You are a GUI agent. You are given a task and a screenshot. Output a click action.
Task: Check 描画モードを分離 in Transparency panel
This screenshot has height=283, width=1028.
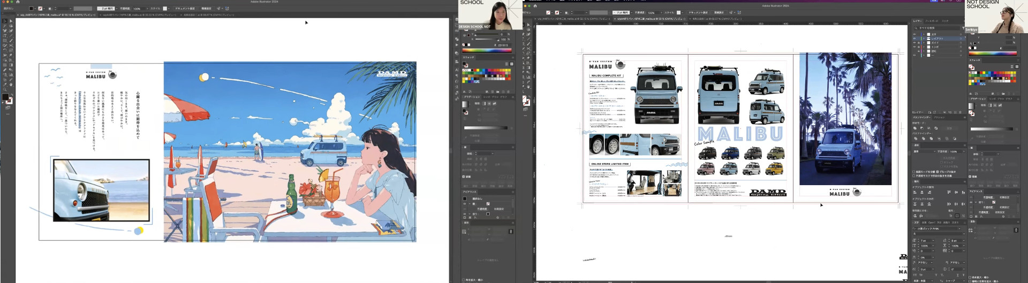913,172
